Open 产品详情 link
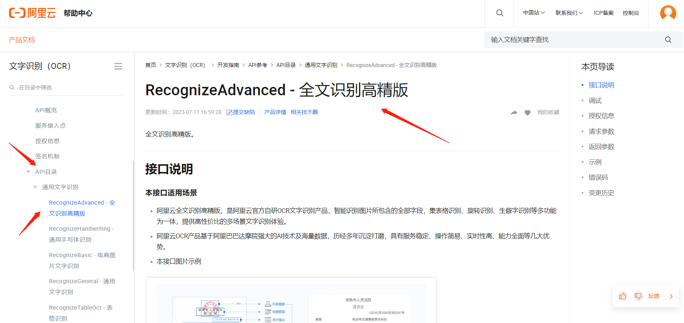The width and height of the screenshot is (684, 323). 275,112
